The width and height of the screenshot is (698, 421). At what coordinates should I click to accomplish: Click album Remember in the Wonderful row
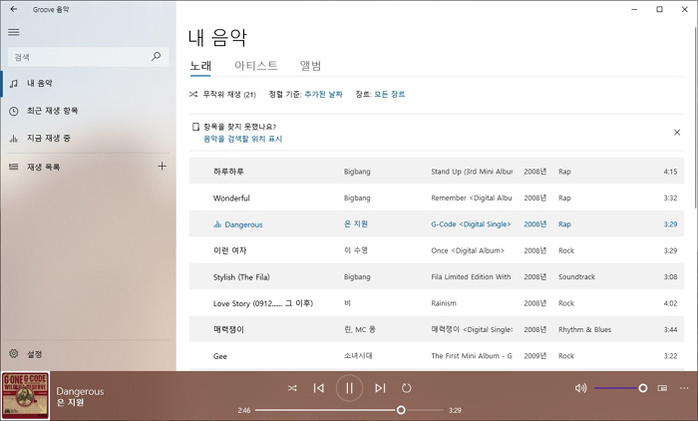click(472, 198)
